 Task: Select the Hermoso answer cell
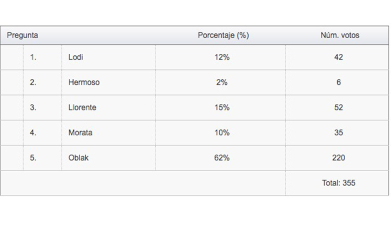point(84,82)
